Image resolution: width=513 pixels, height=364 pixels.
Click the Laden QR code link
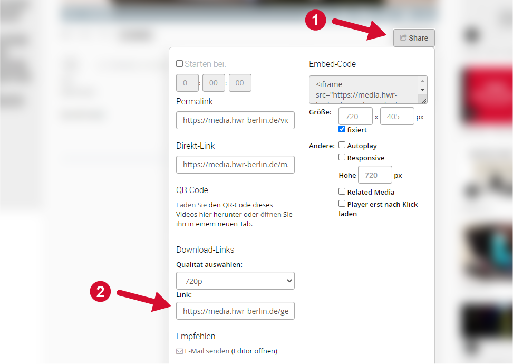pyautogui.click(x=185, y=205)
